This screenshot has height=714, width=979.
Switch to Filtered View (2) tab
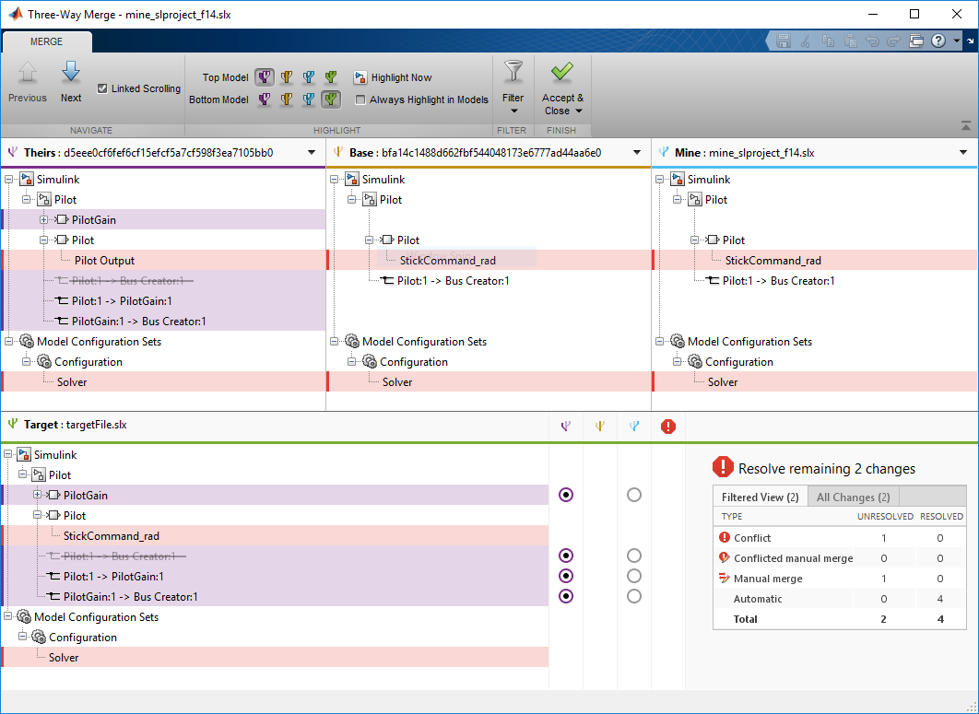[x=760, y=497]
